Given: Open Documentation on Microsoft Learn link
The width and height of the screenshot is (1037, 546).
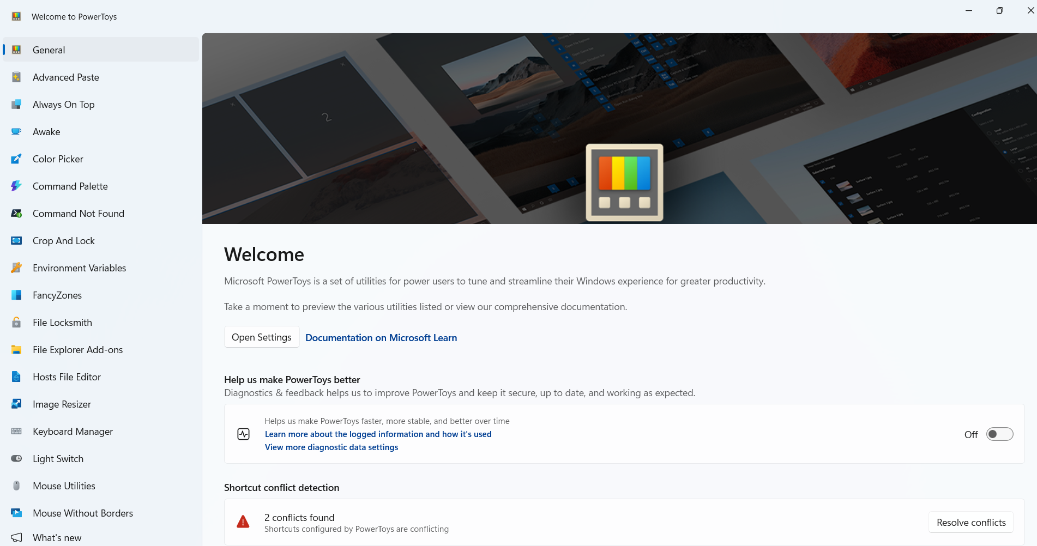Looking at the screenshot, I should 381,337.
